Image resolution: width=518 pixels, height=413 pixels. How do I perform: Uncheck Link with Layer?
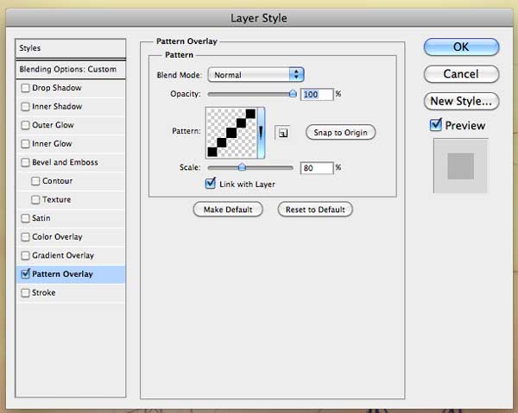point(210,184)
